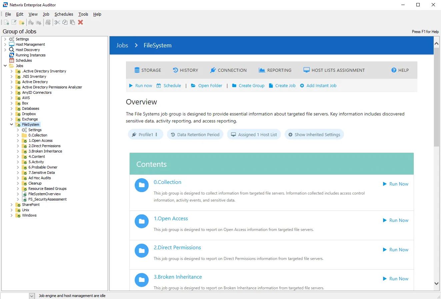Expand the SharePoint tree node
Screen dimensions: 441x299
click(x=12, y=205)
